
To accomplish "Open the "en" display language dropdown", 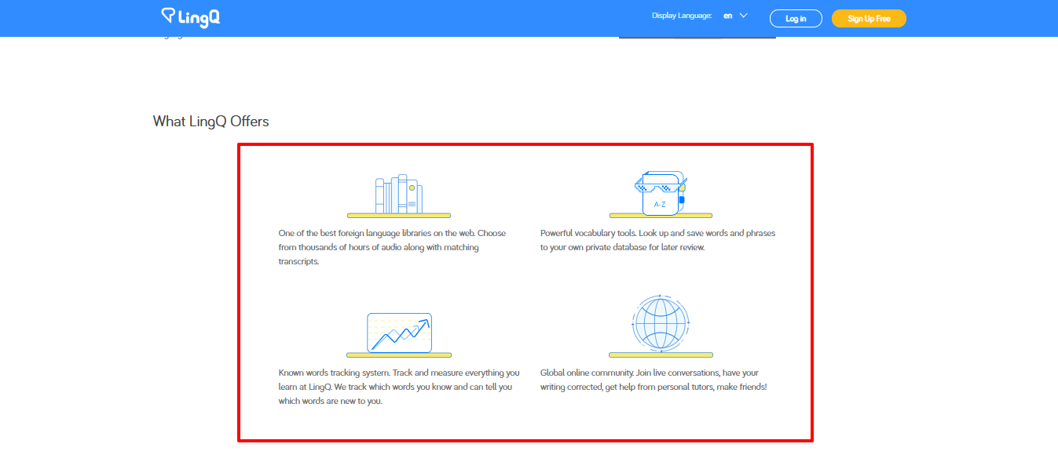I will coord(728,16).
